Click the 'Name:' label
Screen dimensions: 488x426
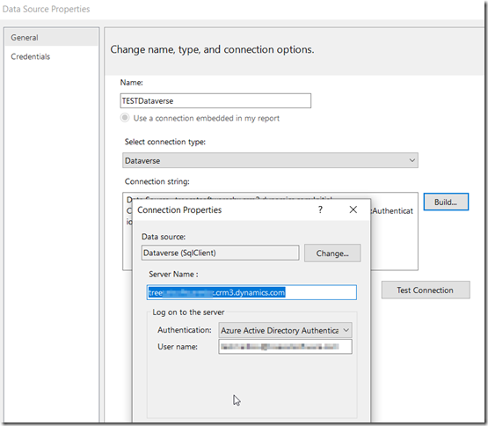[x=131, y=83]
